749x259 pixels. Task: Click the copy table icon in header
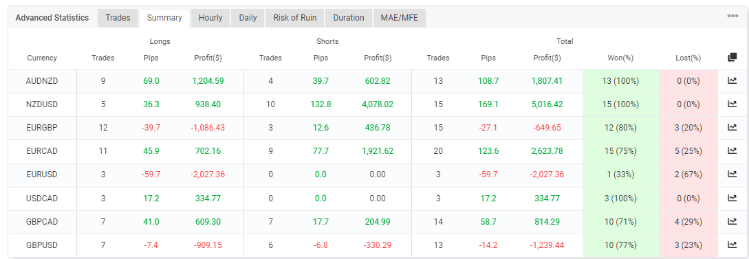(732, 58)
